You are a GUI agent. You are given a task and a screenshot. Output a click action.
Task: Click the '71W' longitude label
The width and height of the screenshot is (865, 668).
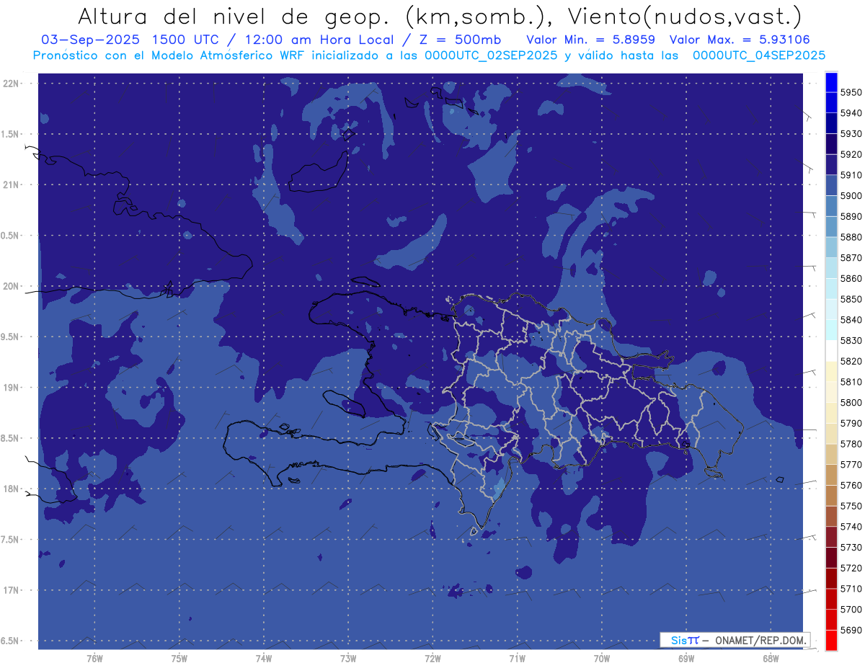point(517,659)
